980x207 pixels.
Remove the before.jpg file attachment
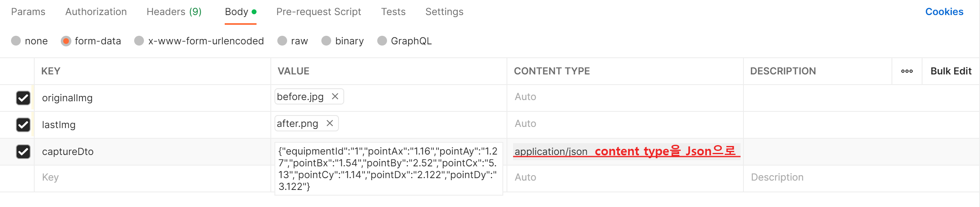coord(335,96)
